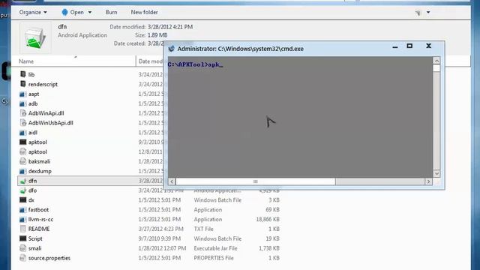
Task: Select the 'dexdump' file name
Action: point(40,171)
